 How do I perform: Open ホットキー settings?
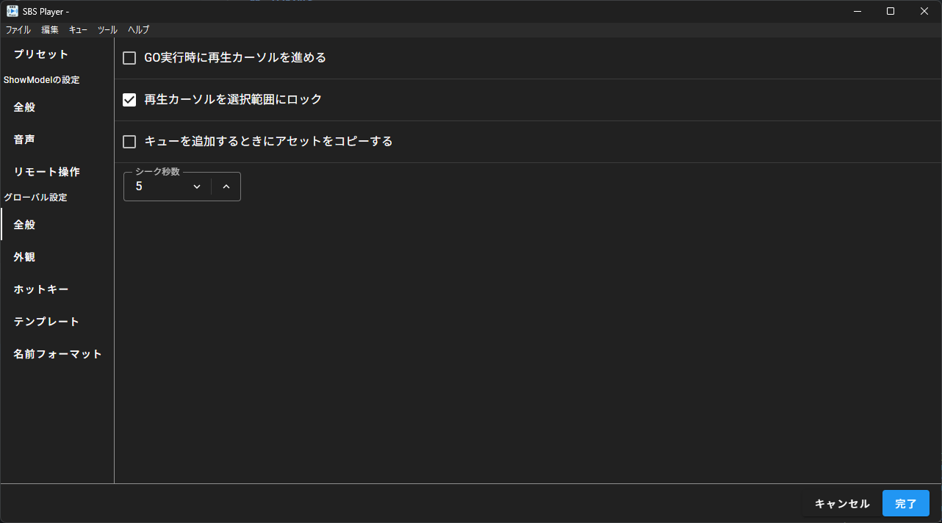40,289
